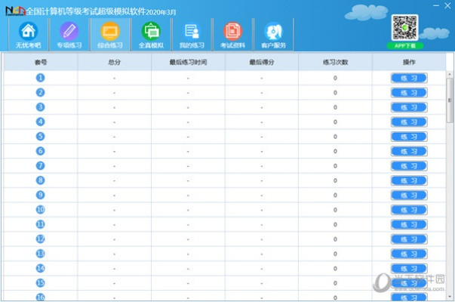Click the 操作 column header
455x302 pixels.
[409, 62]
